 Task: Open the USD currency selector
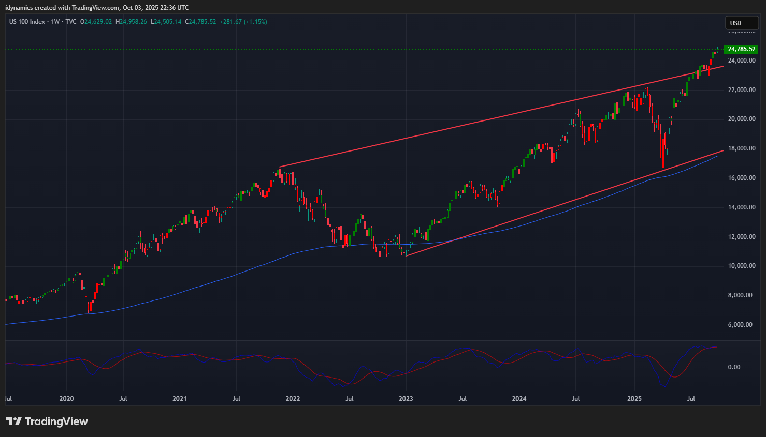pyautogui.click(x=741, y=23)
